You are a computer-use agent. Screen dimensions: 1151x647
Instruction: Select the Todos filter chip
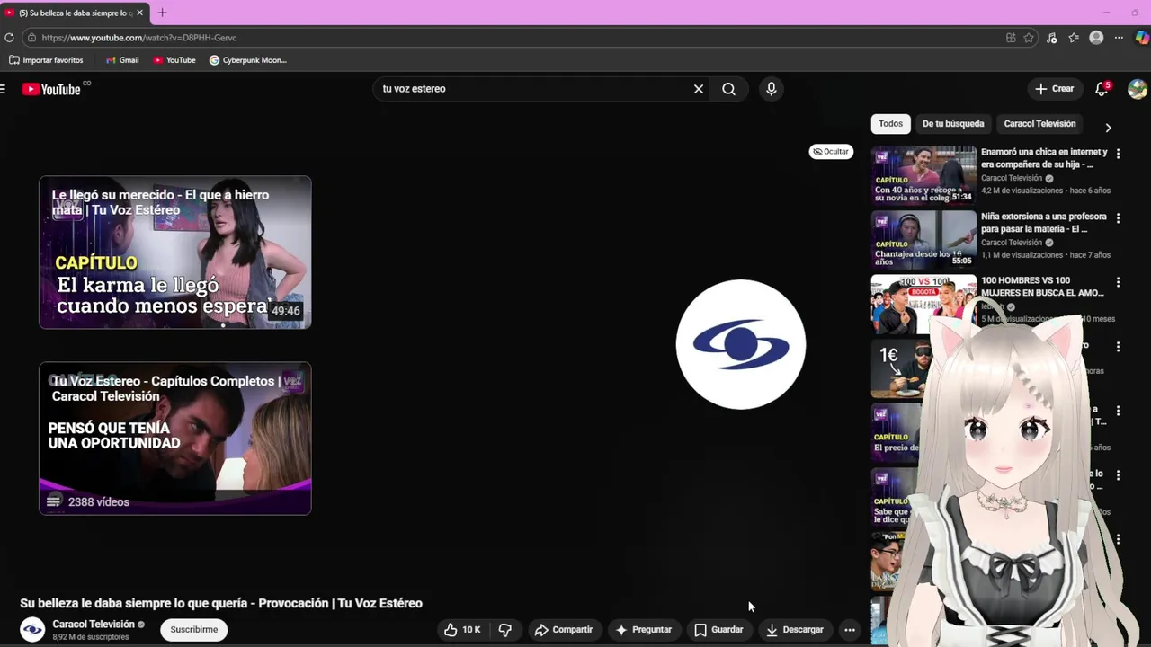[890, 124]
